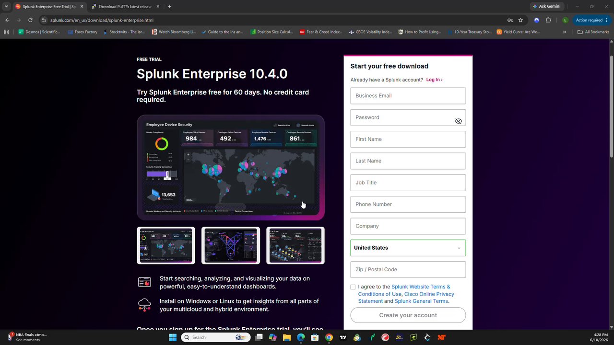The height and width of the screenshot is (345, 614).
Task: Open the Desmos bookmark
Action: 39,32
